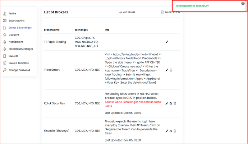Regenerate token for Kotak Securities
This screenshot has width=248, height=144.
point(171,103)
